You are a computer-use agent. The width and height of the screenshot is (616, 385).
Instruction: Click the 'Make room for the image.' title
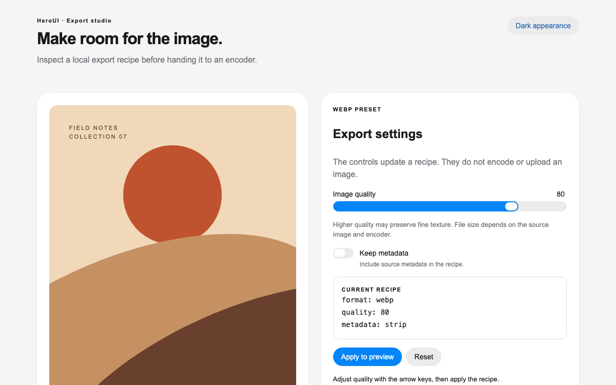[x=130, y=38]
